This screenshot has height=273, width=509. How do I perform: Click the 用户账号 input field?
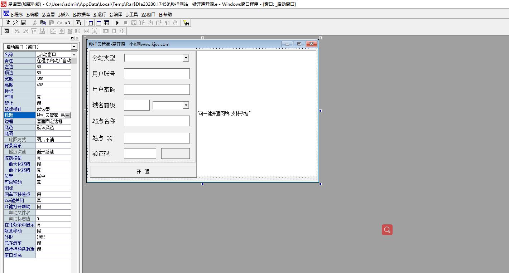pyautogui.click(x=157, y=74)
